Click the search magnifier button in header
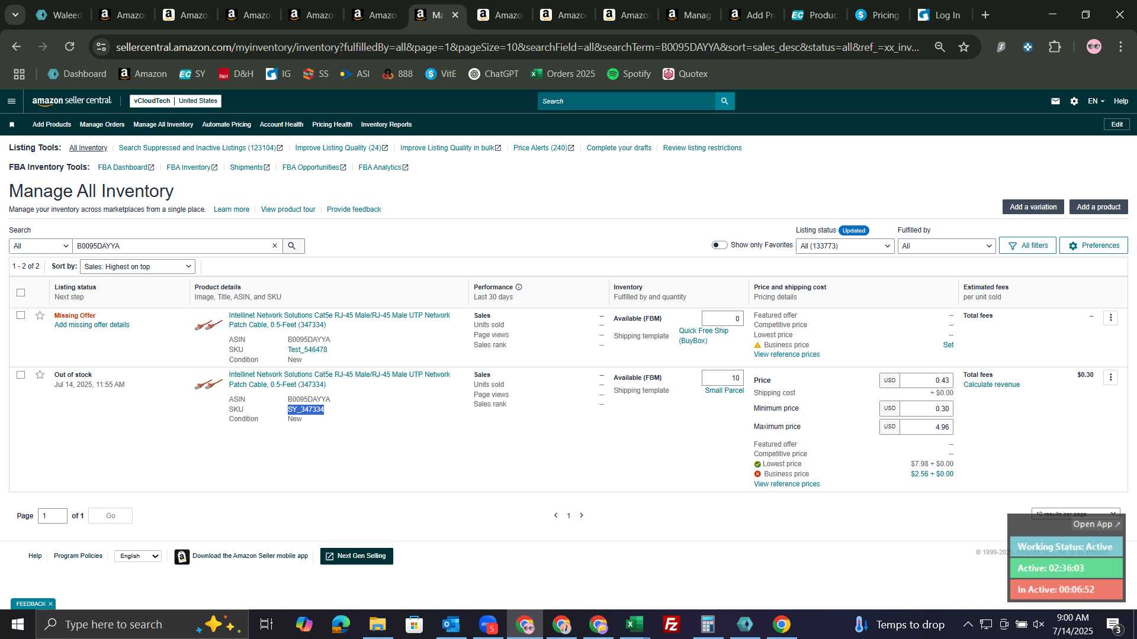1137x639 pixels. pos(725,101)
